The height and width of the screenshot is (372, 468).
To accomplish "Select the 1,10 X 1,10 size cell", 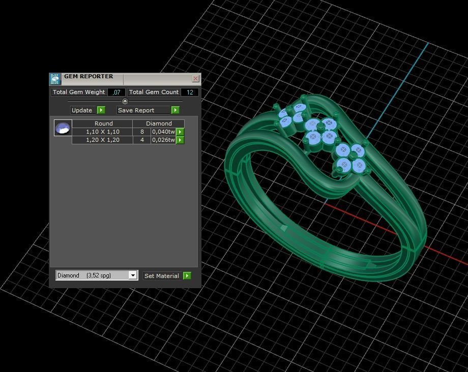I will tap(102, 132).
